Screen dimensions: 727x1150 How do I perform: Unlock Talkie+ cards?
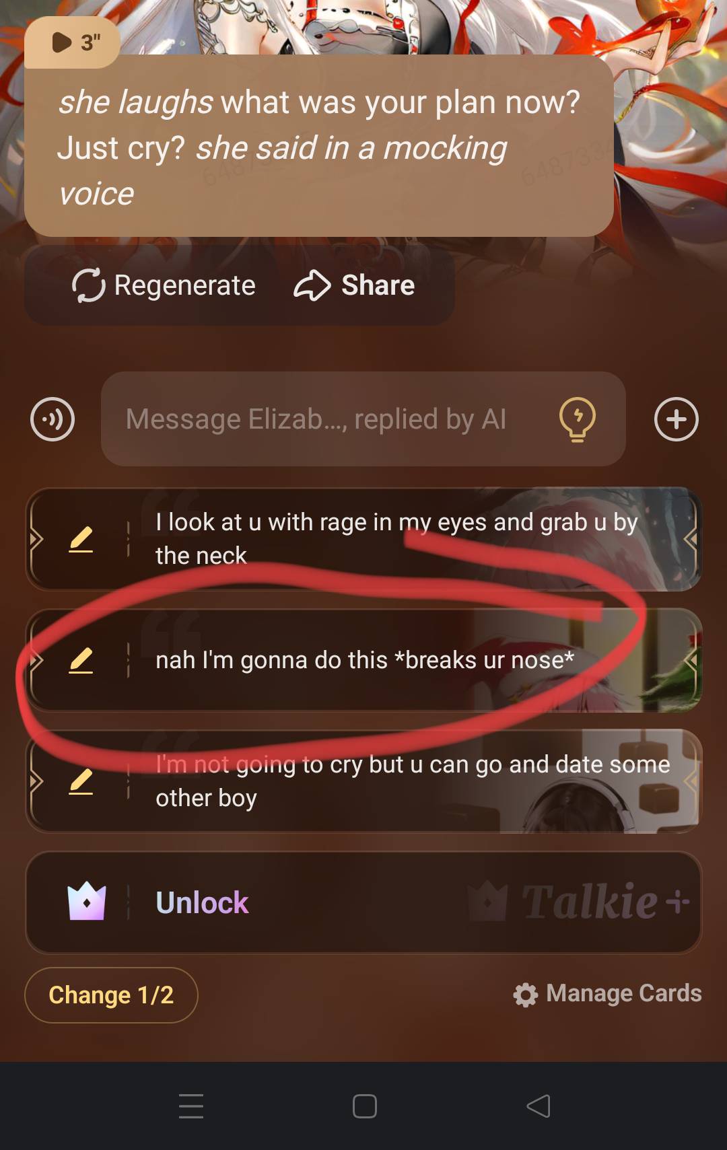click(x=363, y=902)
